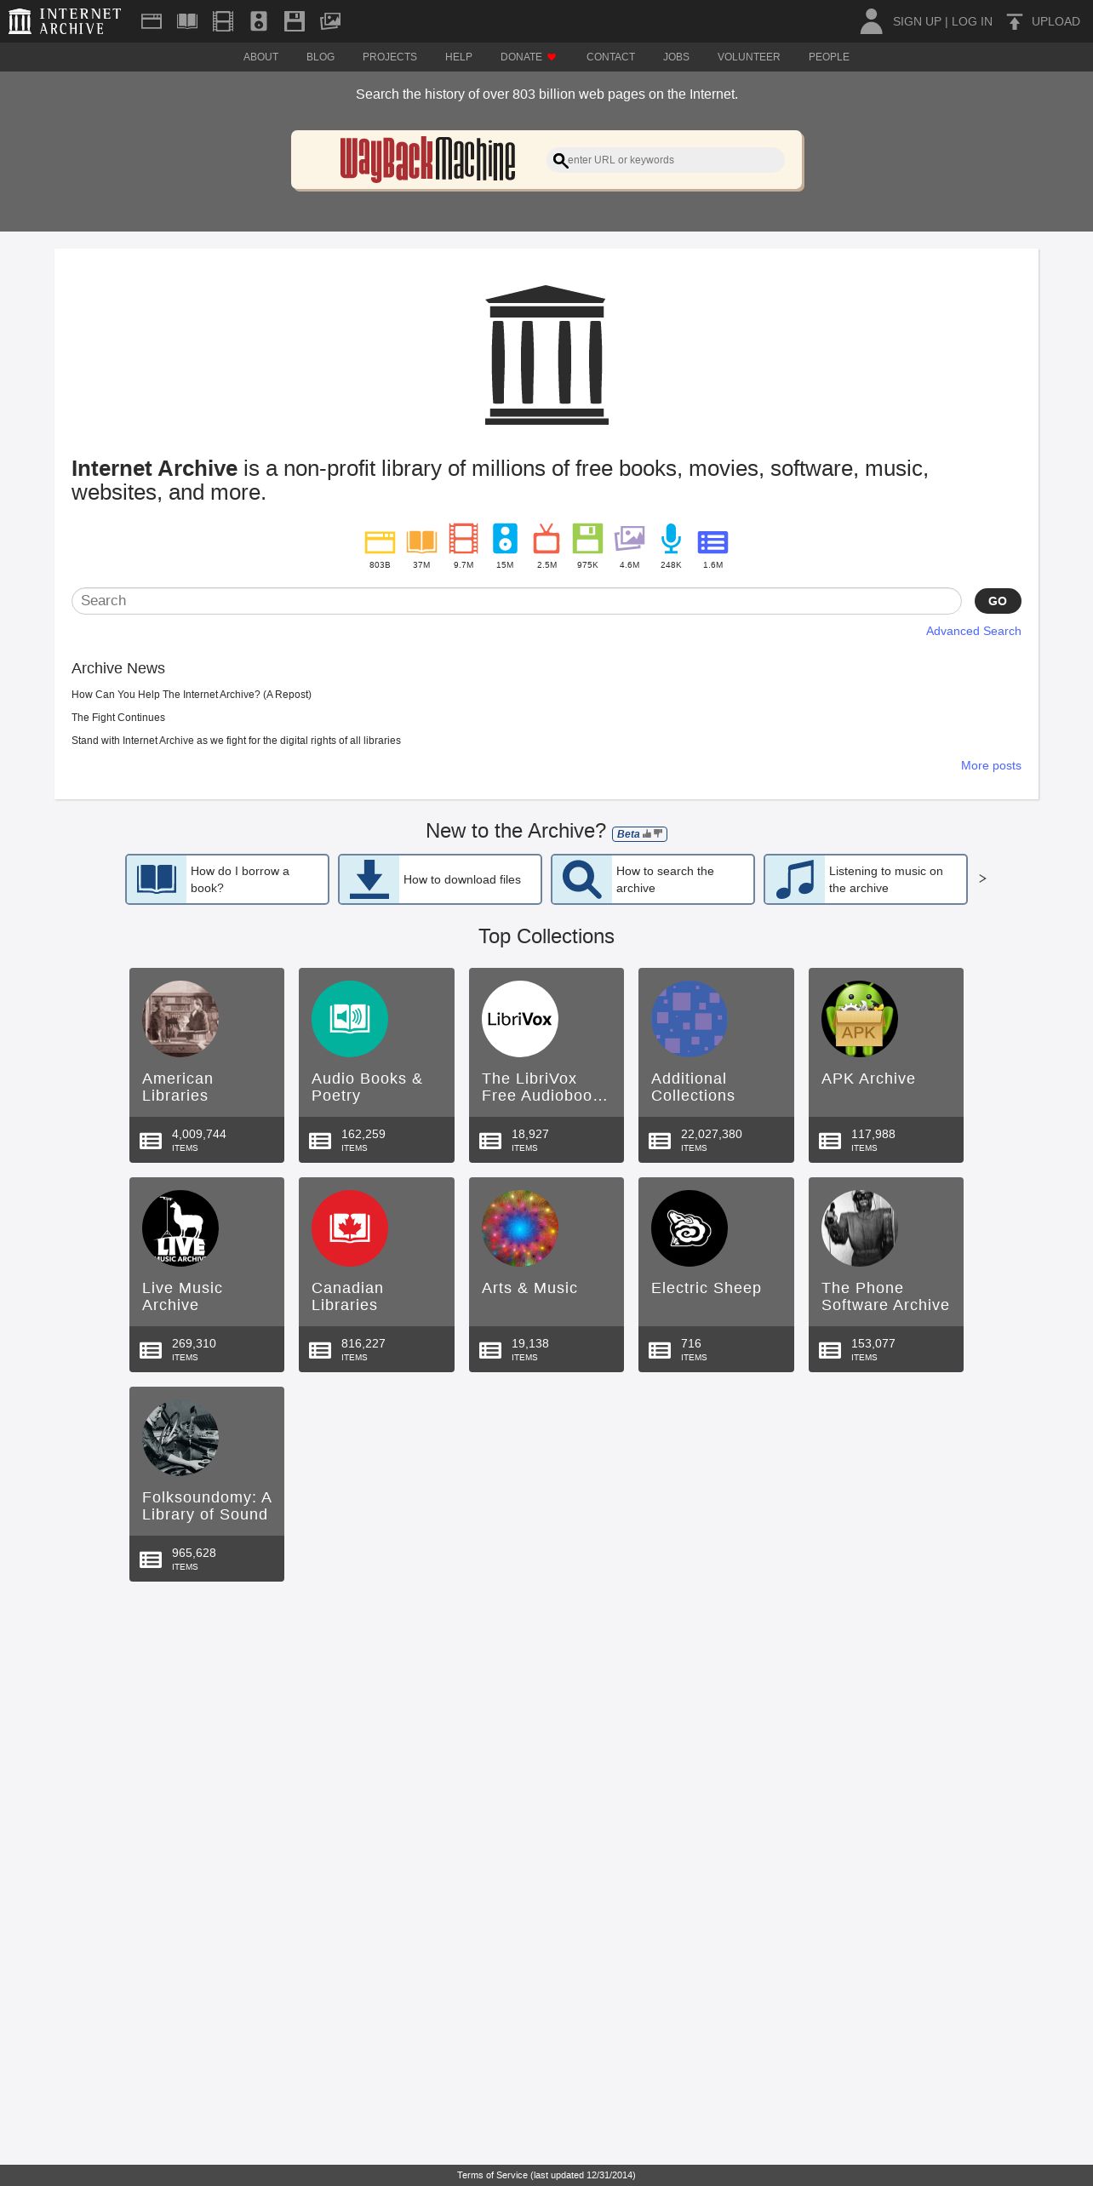Open How to search the archive
Screen dimensions: 1093x2186
pyautogui.click(x=653, y=879)
